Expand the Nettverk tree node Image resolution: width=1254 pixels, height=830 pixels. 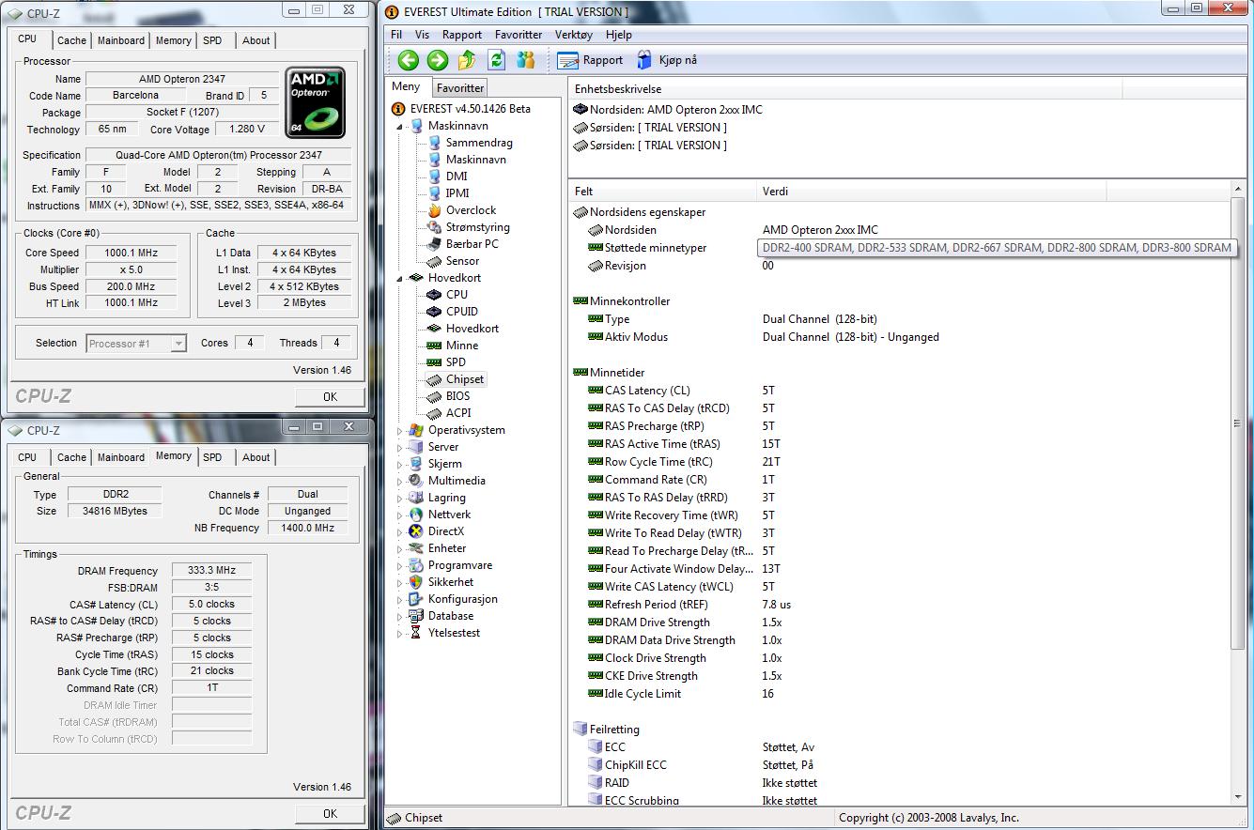(x=399, y=515)
